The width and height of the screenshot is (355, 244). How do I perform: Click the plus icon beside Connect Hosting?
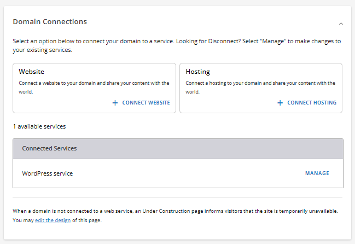(x=280, y=103)
